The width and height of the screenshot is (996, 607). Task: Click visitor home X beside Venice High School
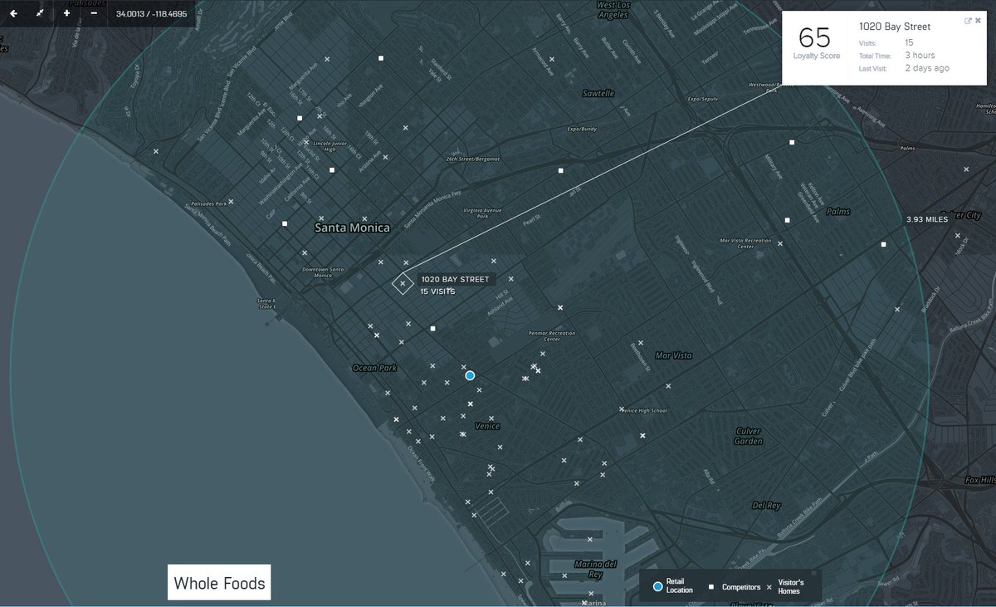click(621, 409)
